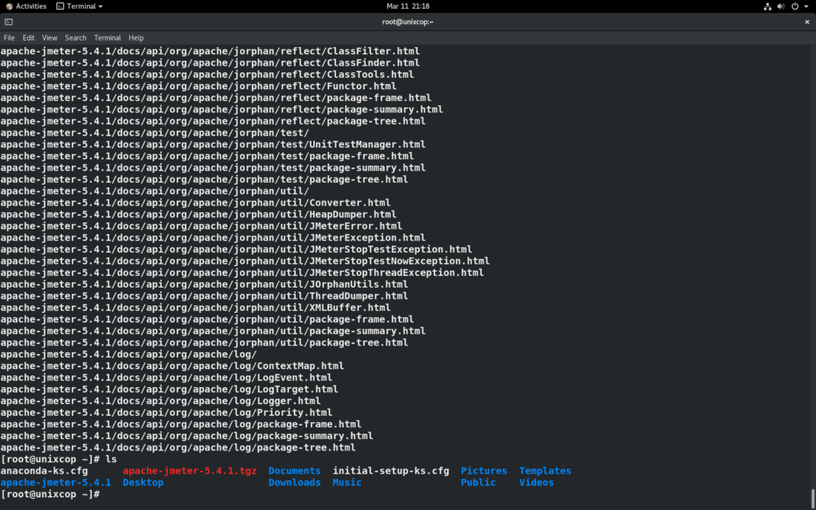Click the line ending in ContextMap.html

pyautogui.click(x=172, y=366)
